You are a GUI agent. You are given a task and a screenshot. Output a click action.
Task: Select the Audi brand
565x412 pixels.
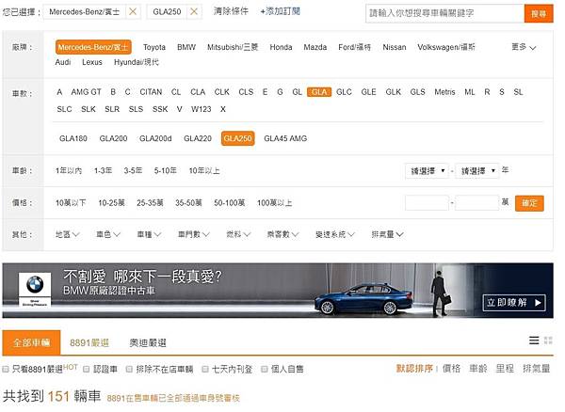(x=63, y=62)
